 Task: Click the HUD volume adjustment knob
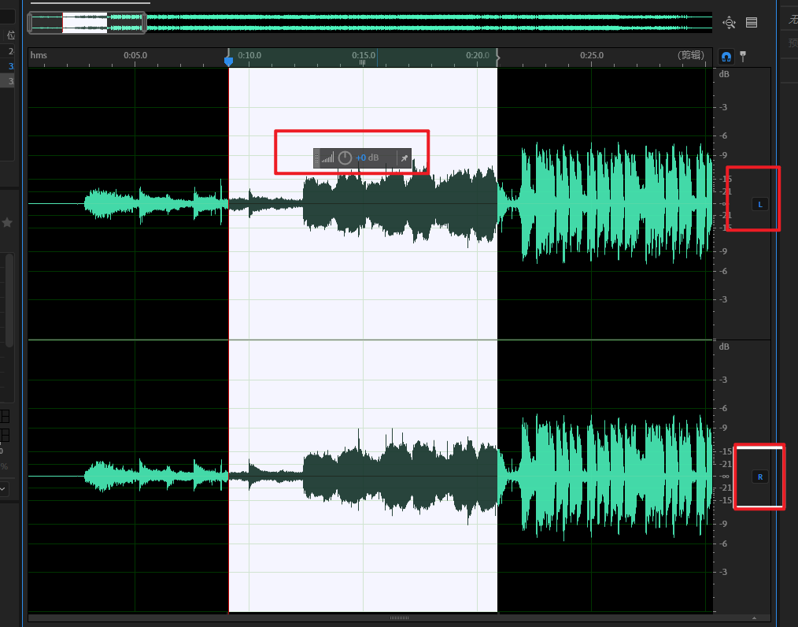click(x=345, y=158)
